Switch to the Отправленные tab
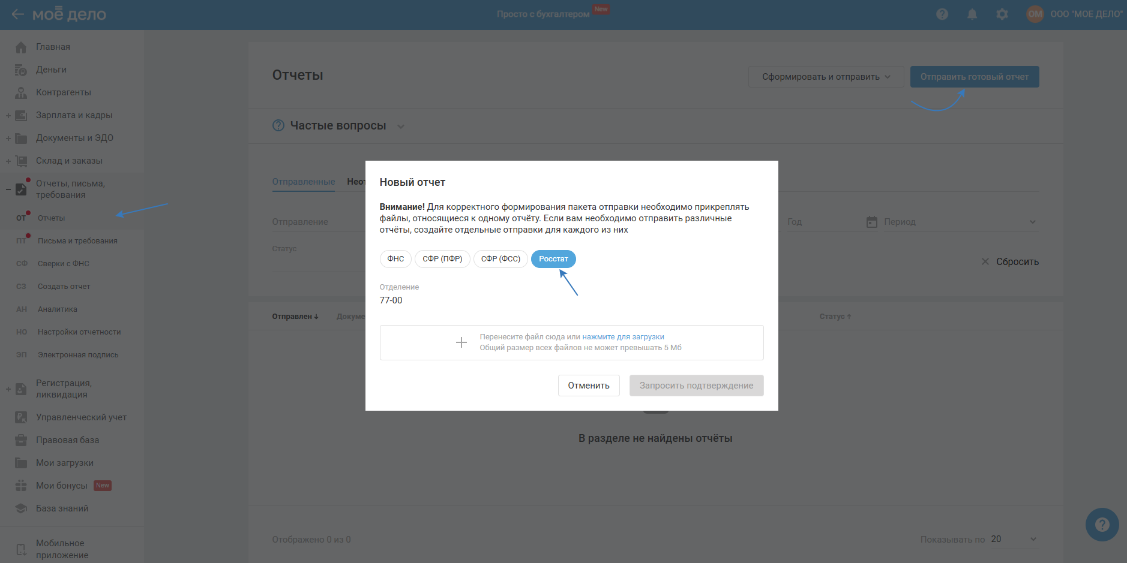 coord(304,182)
